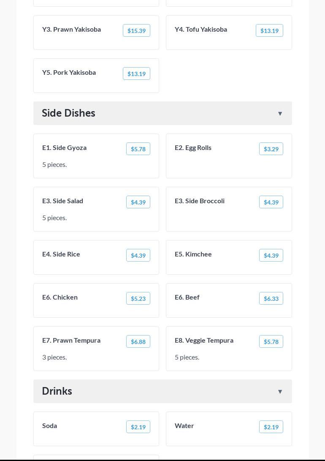
Task: Click the Drinks category header
Action: click(57, 391)
